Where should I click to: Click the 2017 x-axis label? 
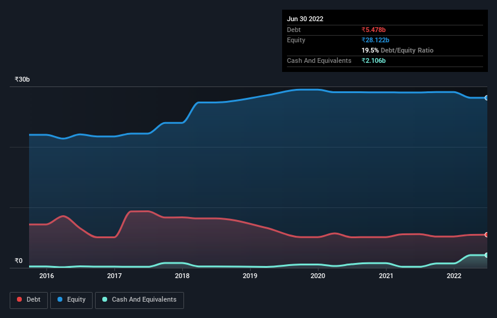[x=114, y=276]
